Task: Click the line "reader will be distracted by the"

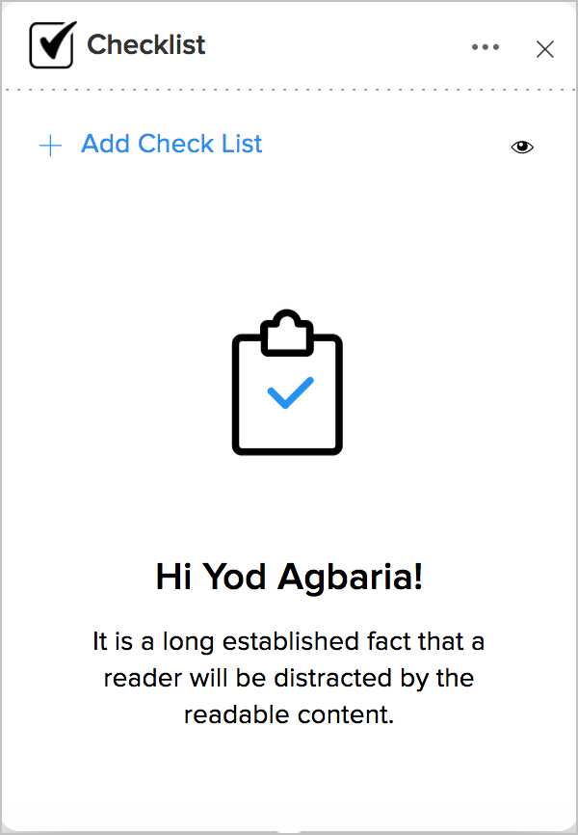Action: click(289, 678)
